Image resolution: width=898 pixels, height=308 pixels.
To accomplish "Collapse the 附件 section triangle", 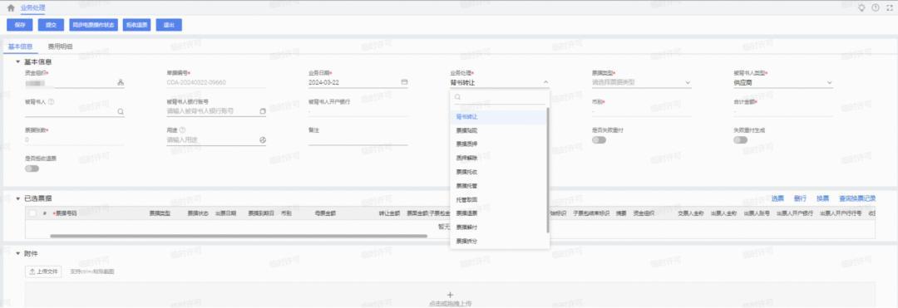I will click(x=17, y=253).
